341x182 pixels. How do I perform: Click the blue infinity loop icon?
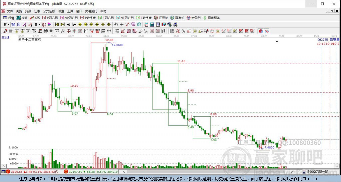pos(267,31)
